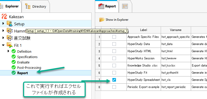Click the Periodic Export example label cell

[x=144, y=87]
